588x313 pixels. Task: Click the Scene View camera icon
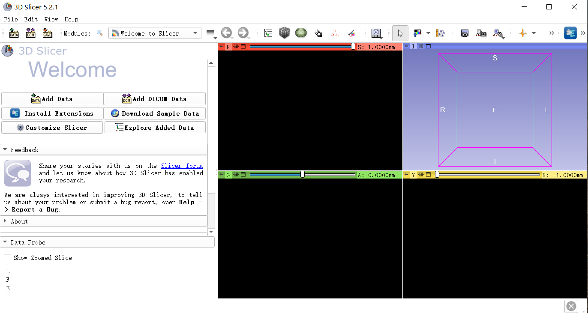coord(481,33)
